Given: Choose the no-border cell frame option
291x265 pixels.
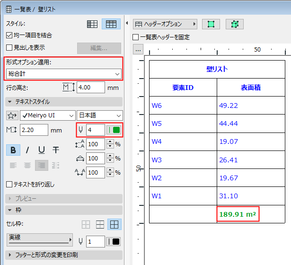Looking at the screenshot, I should (86, 225).
